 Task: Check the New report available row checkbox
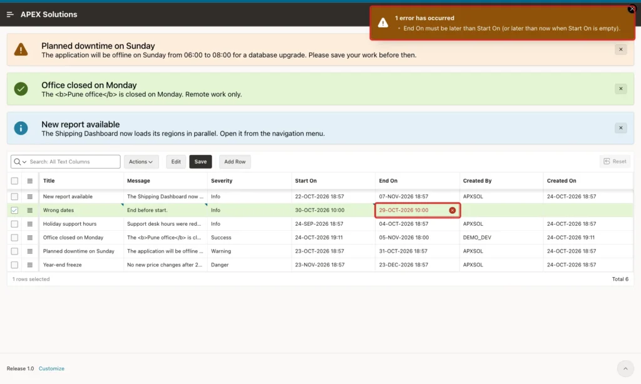click(x=14, y=196)
